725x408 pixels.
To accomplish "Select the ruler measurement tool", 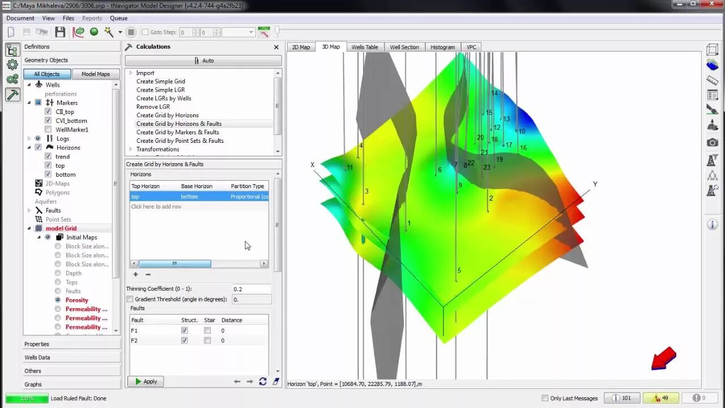I will point(713,80).
